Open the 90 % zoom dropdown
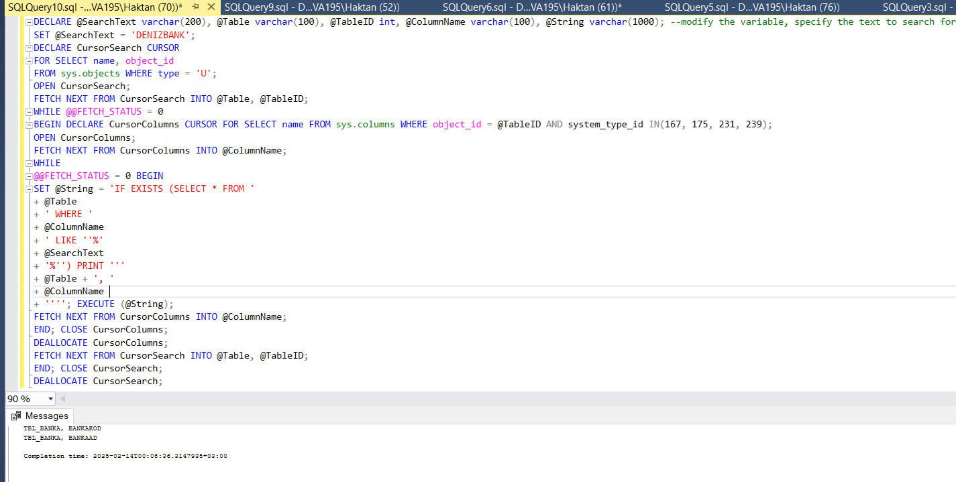956x482 pixels. tap(51, 399)
